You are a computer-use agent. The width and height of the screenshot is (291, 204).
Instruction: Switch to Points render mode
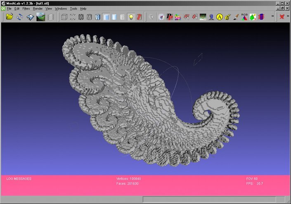tap(73, 17)
